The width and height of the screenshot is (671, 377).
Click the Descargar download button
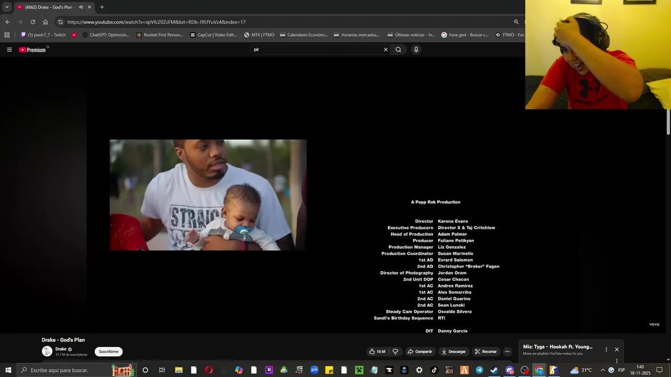pyautogui.click(x=453, y=351)
